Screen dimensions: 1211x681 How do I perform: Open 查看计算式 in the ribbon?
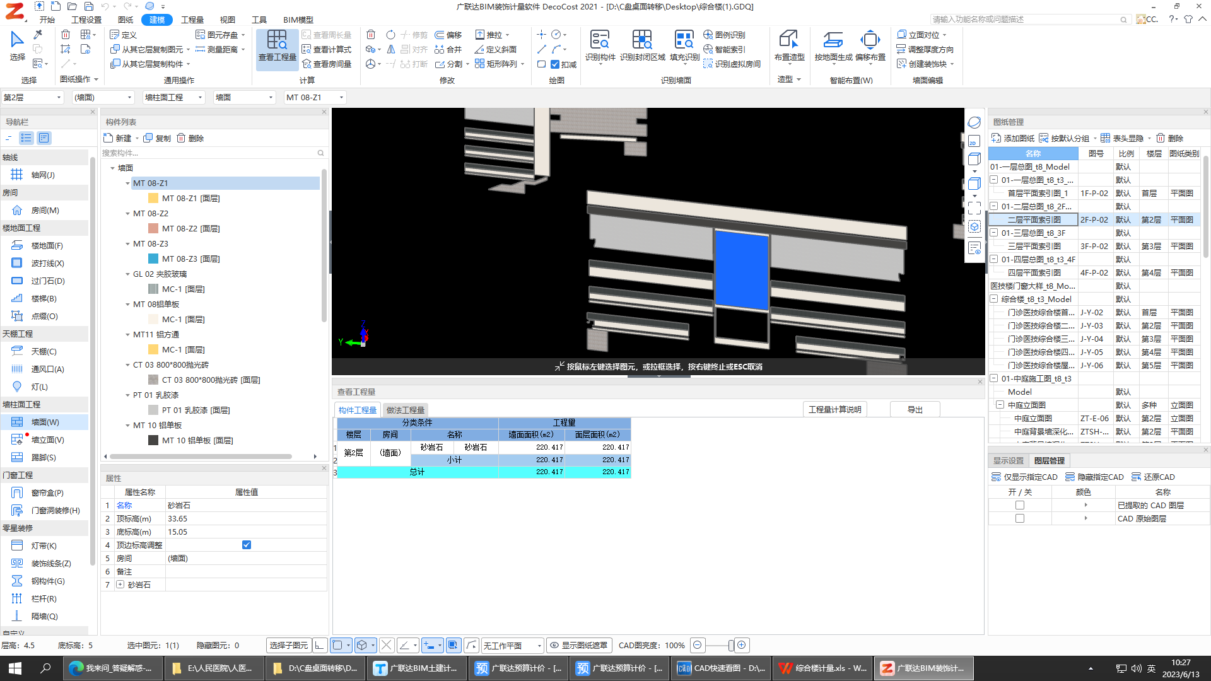click(x=326, y=49)
